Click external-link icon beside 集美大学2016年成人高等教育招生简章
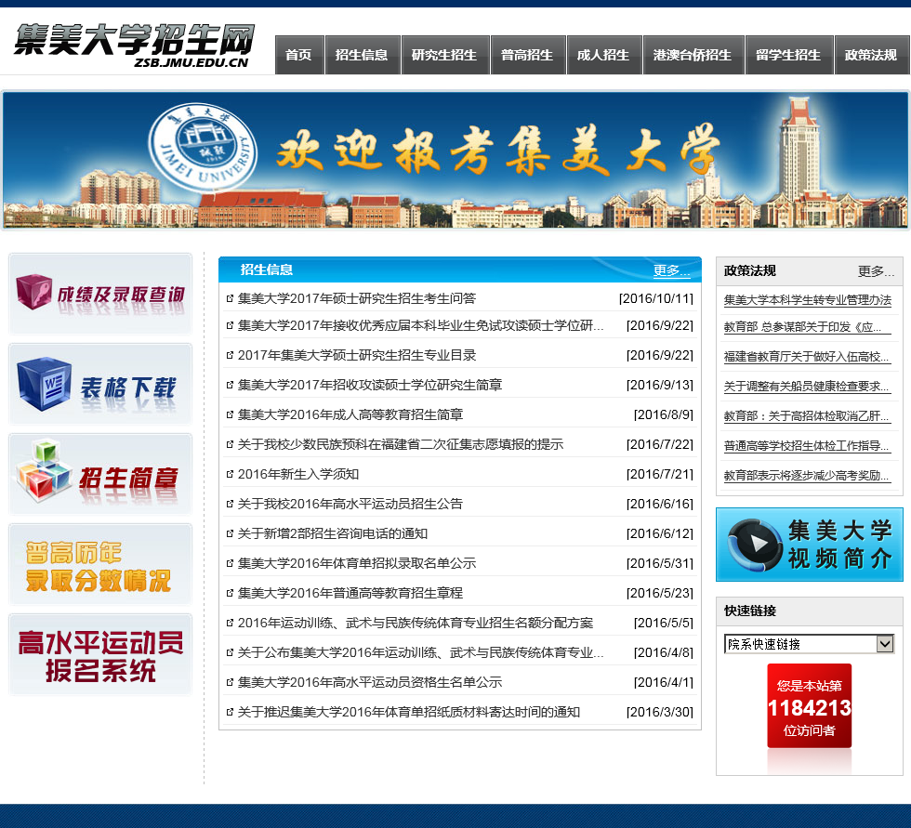The height and width of the screenshot is (828, 911). 230,414
